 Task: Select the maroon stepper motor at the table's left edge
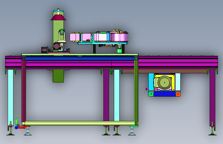pyautogui.click(x=44, y=50)
